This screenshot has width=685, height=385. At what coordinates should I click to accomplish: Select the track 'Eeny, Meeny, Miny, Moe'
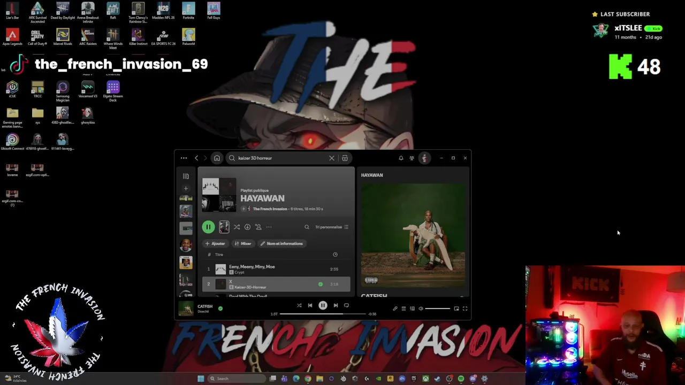(x=276, y=269)
